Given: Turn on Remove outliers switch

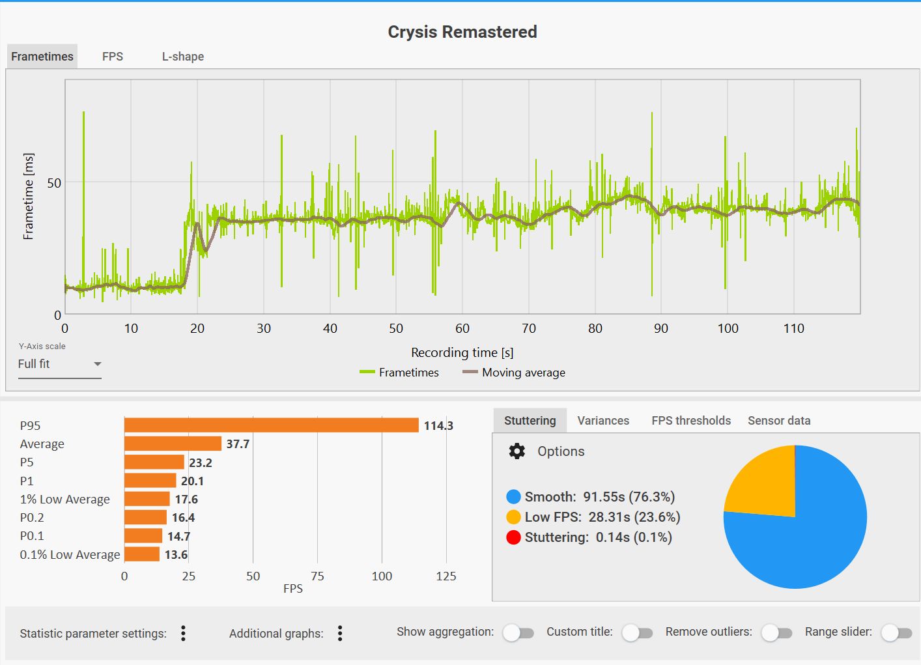Looking at the screenshot, I should pos(777,632).
